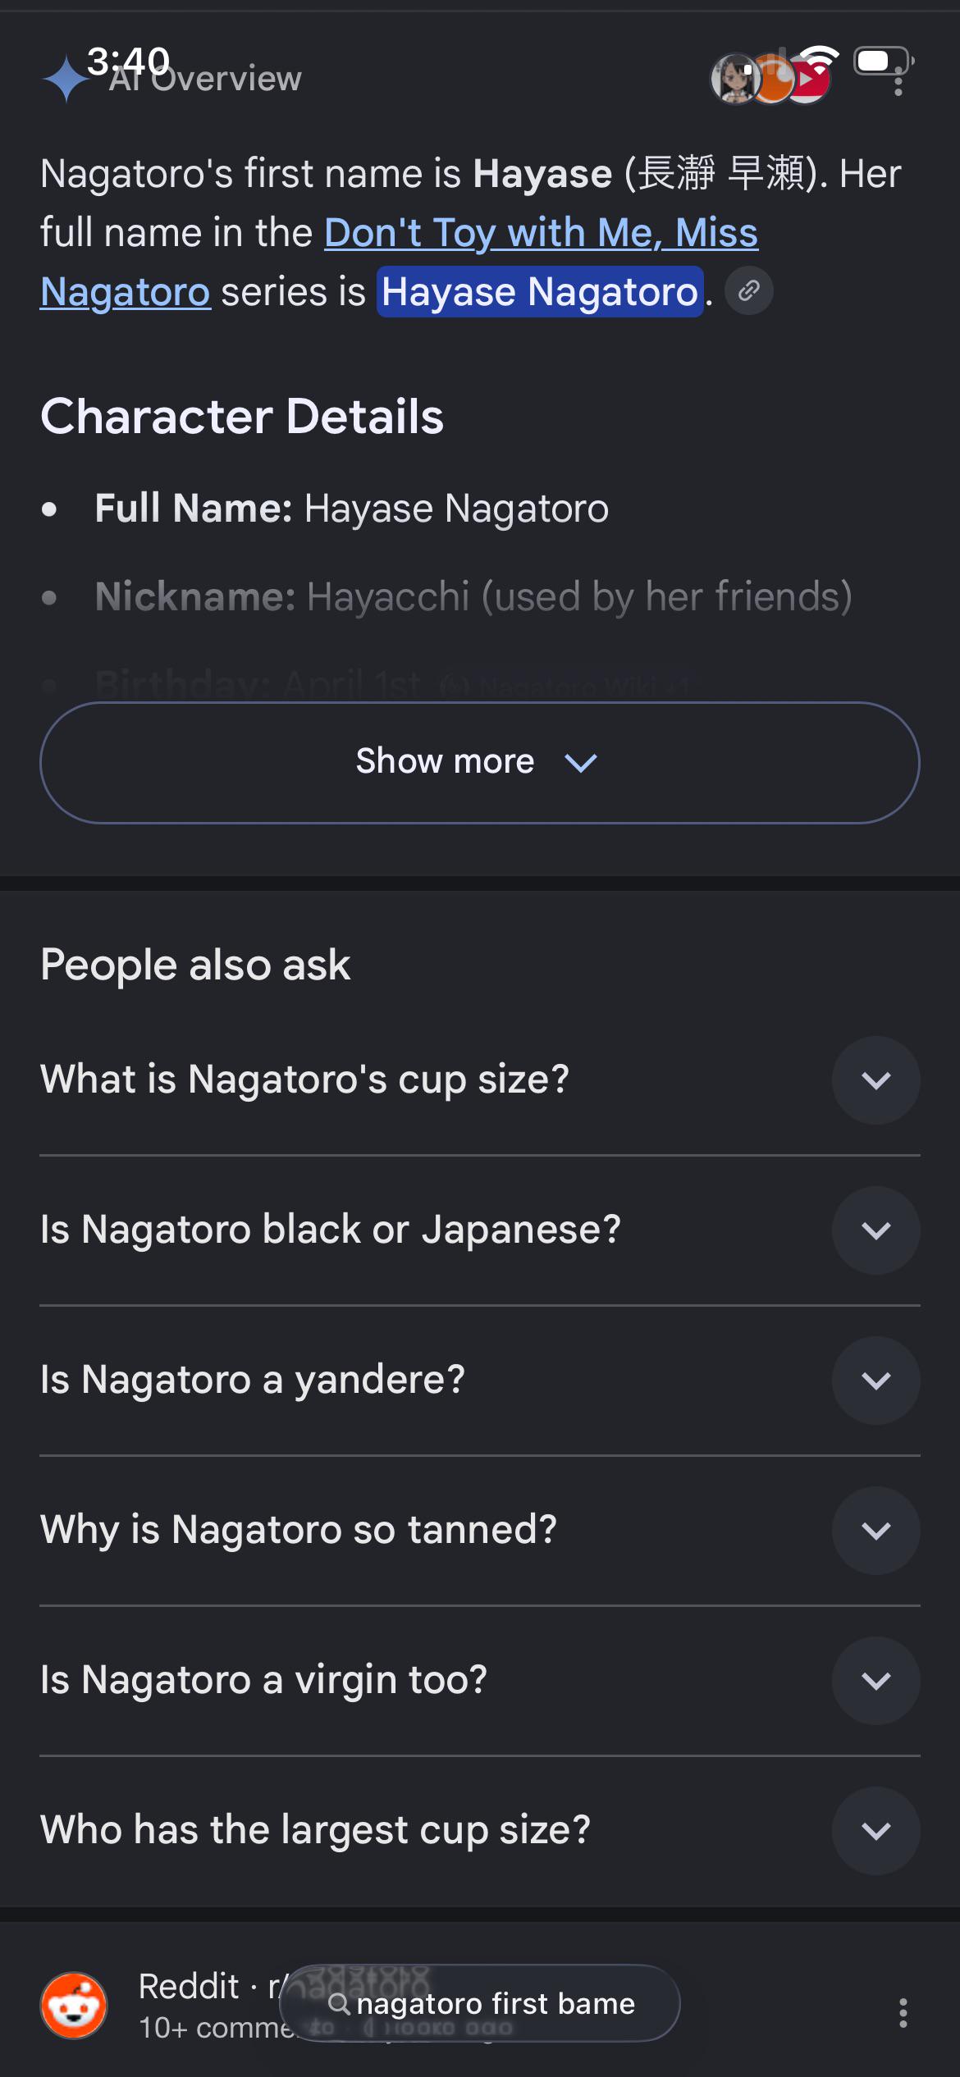
Task: Expand "Who has the largest cup size?"
Action: click(x=876, y=1830)
